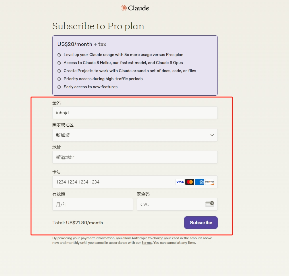
Task: Click the "Total: US$21.80/month" text
Action: tap(78, 223)
